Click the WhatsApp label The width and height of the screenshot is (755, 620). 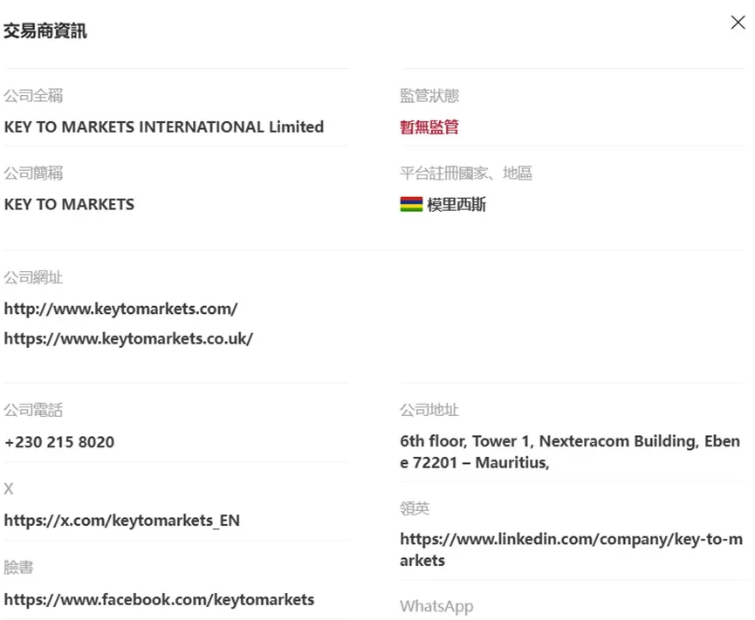coord(436,607)
